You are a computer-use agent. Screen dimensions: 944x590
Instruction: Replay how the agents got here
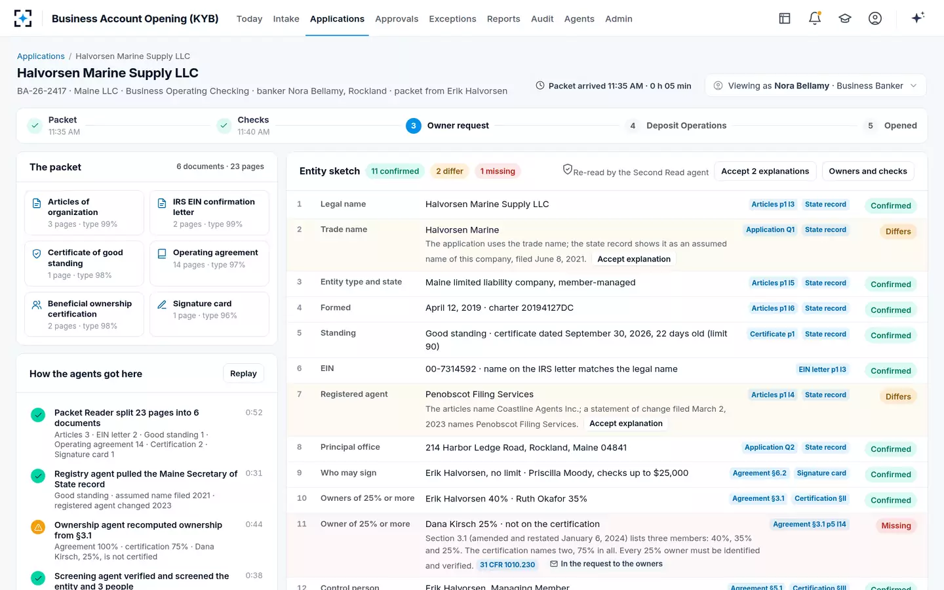coord(243,373)
